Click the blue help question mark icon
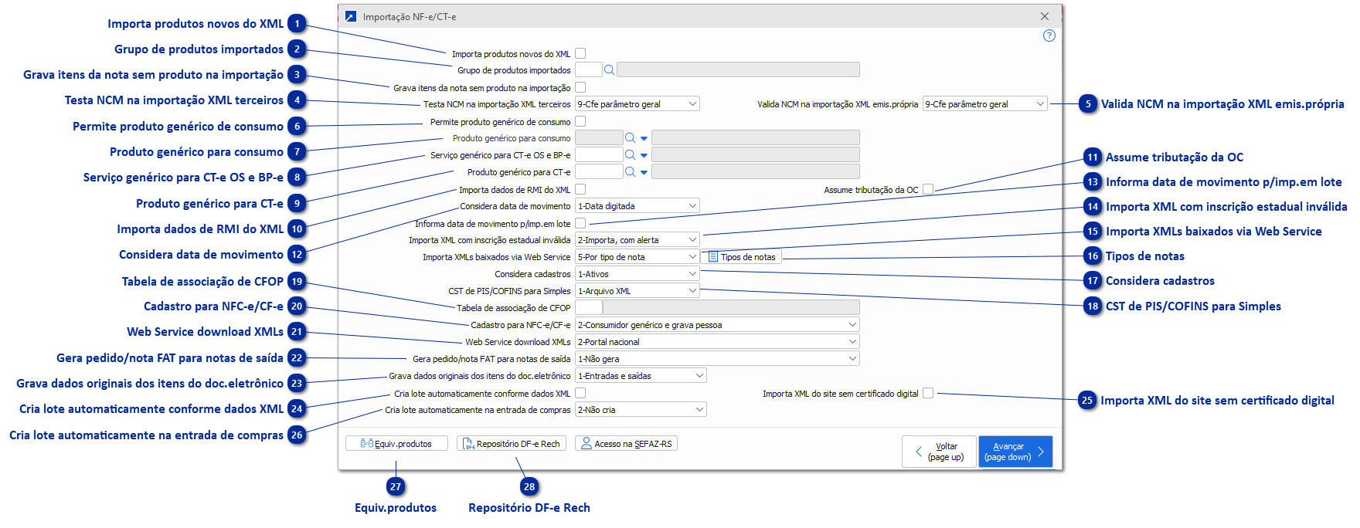The image size is (1360, 528). [1049, 36]
